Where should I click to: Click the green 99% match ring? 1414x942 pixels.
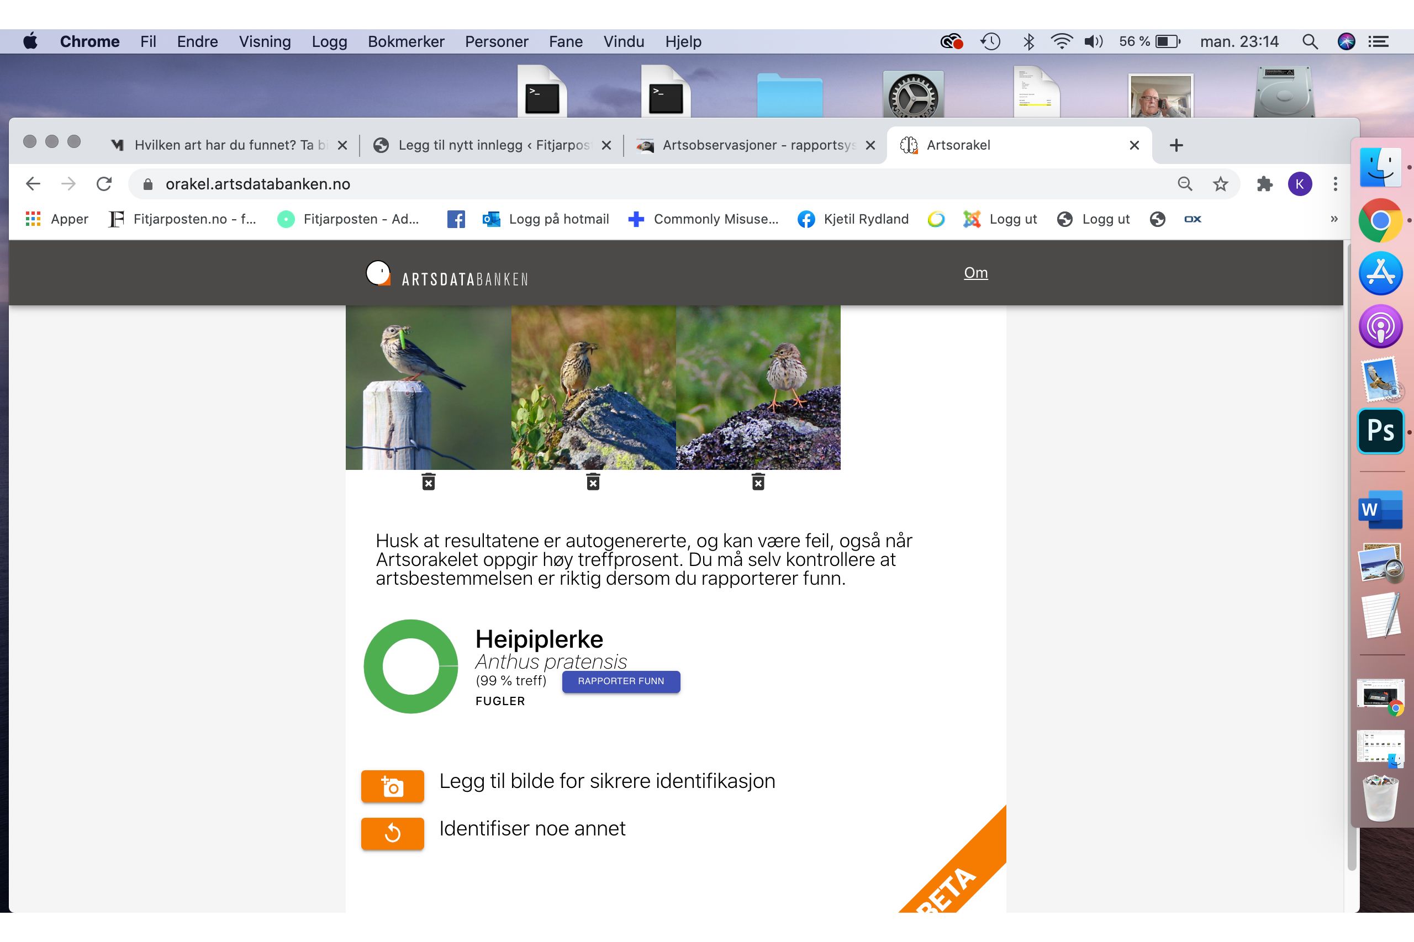410,666
